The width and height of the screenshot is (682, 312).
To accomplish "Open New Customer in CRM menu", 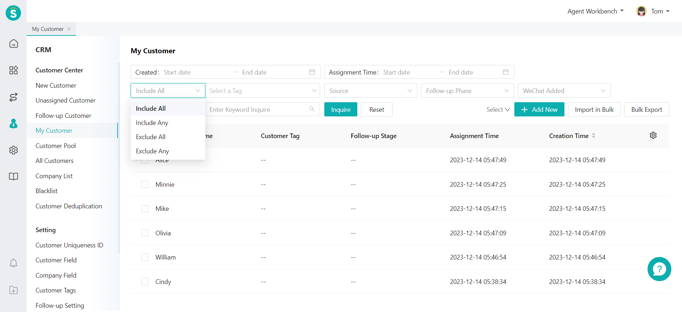I will coord(56,85).
